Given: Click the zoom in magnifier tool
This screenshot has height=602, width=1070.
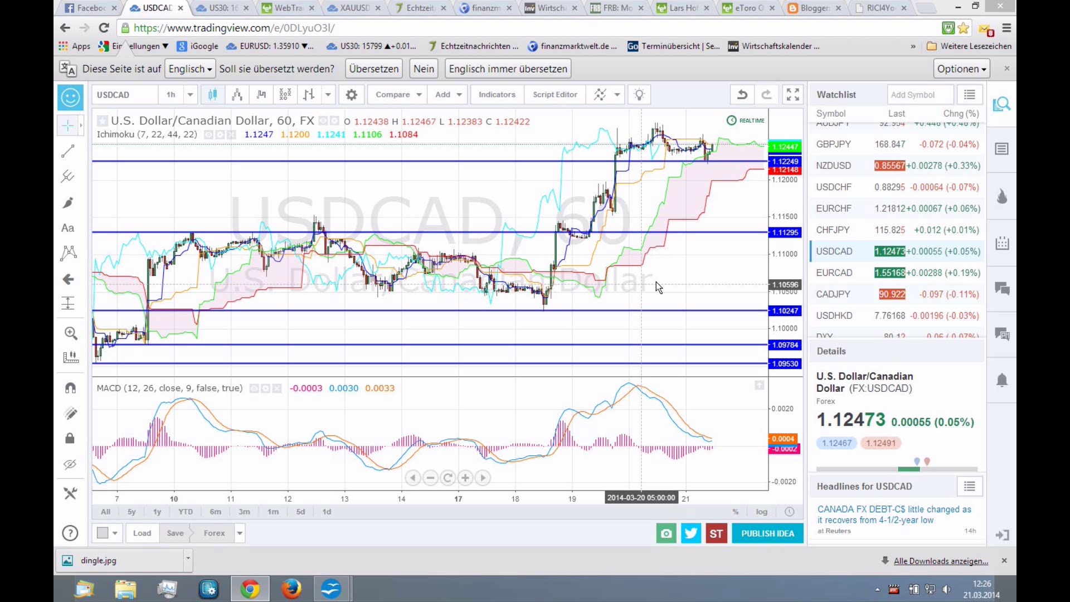Looking at the screenshot, I should [70, 333].
